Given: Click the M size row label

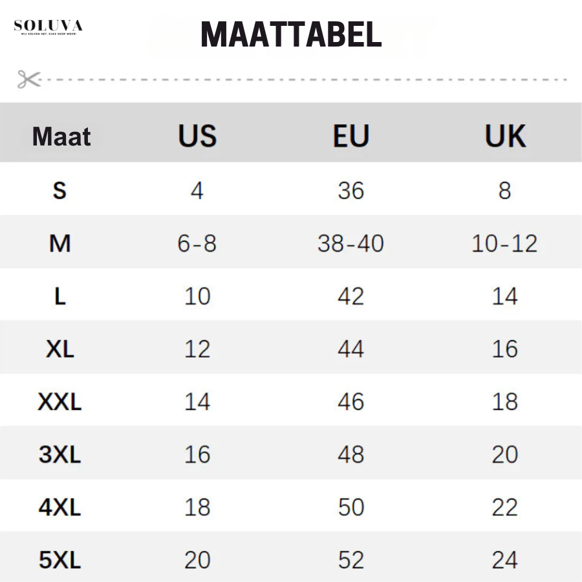Looking at the screenshot, I should [x=59, y=244].
